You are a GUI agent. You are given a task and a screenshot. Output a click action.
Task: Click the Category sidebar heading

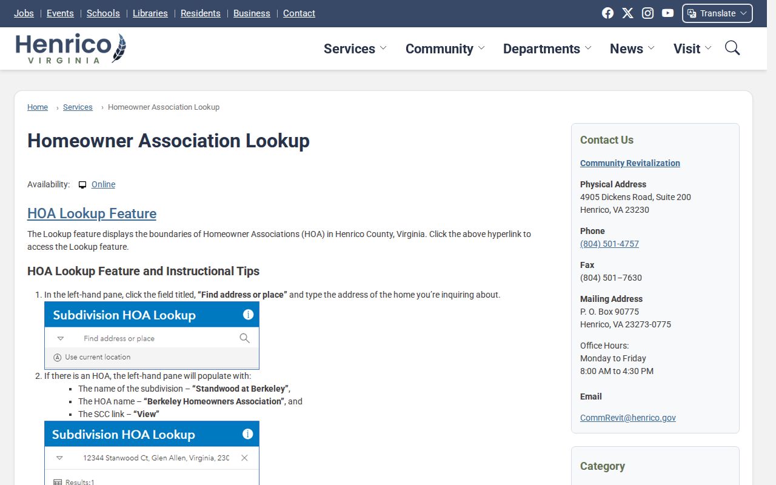(603, 466)
